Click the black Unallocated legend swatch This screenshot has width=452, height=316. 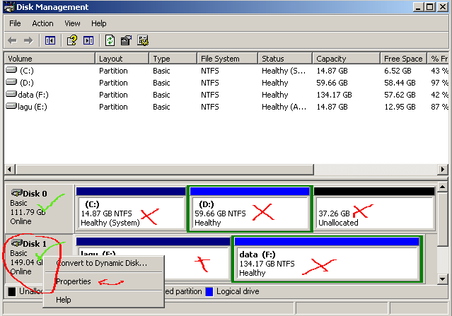12,291
